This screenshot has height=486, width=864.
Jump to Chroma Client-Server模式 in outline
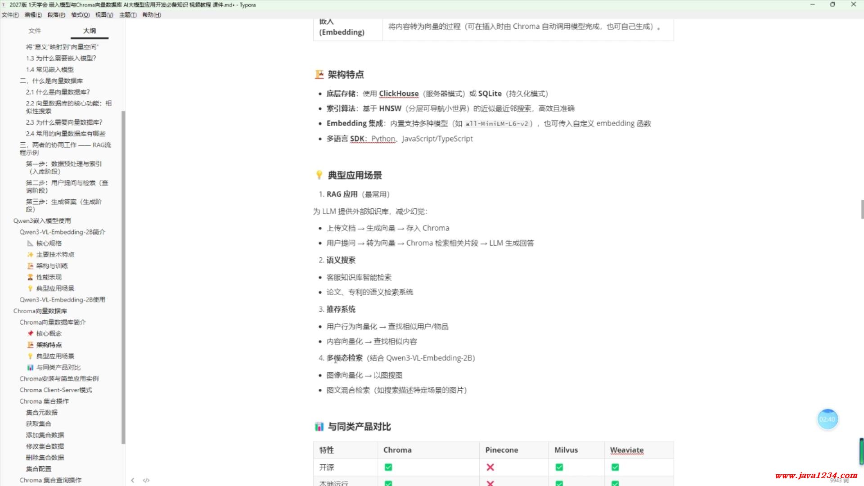point(56,390)
